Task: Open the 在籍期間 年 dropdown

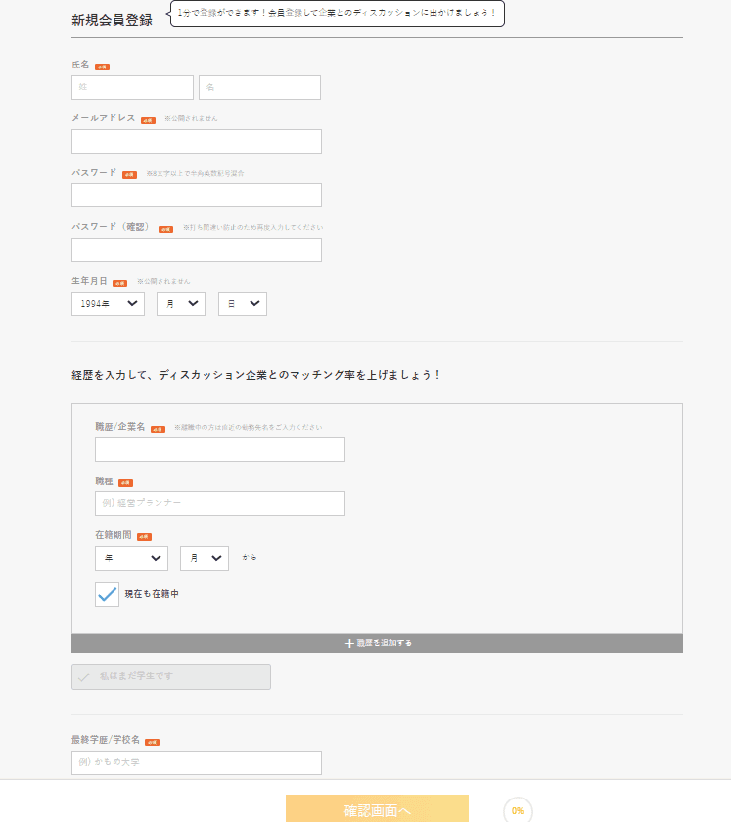Action: coord(131,558)
